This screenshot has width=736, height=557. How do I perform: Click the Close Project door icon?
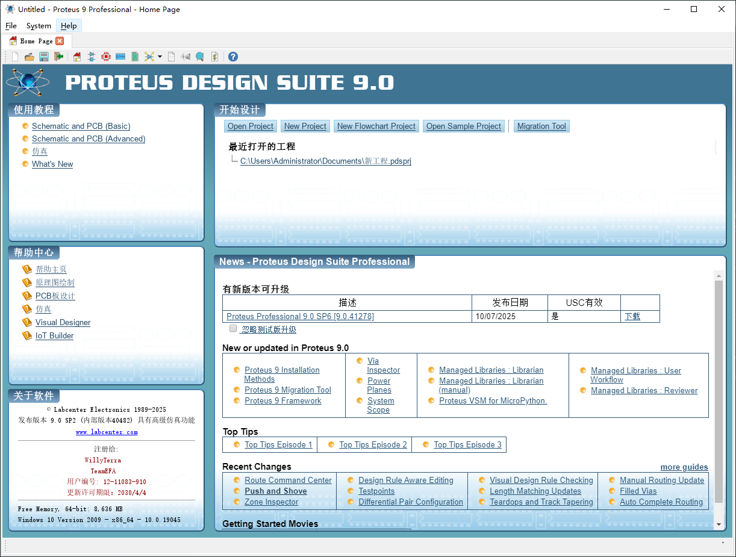(x=58, y=57)
